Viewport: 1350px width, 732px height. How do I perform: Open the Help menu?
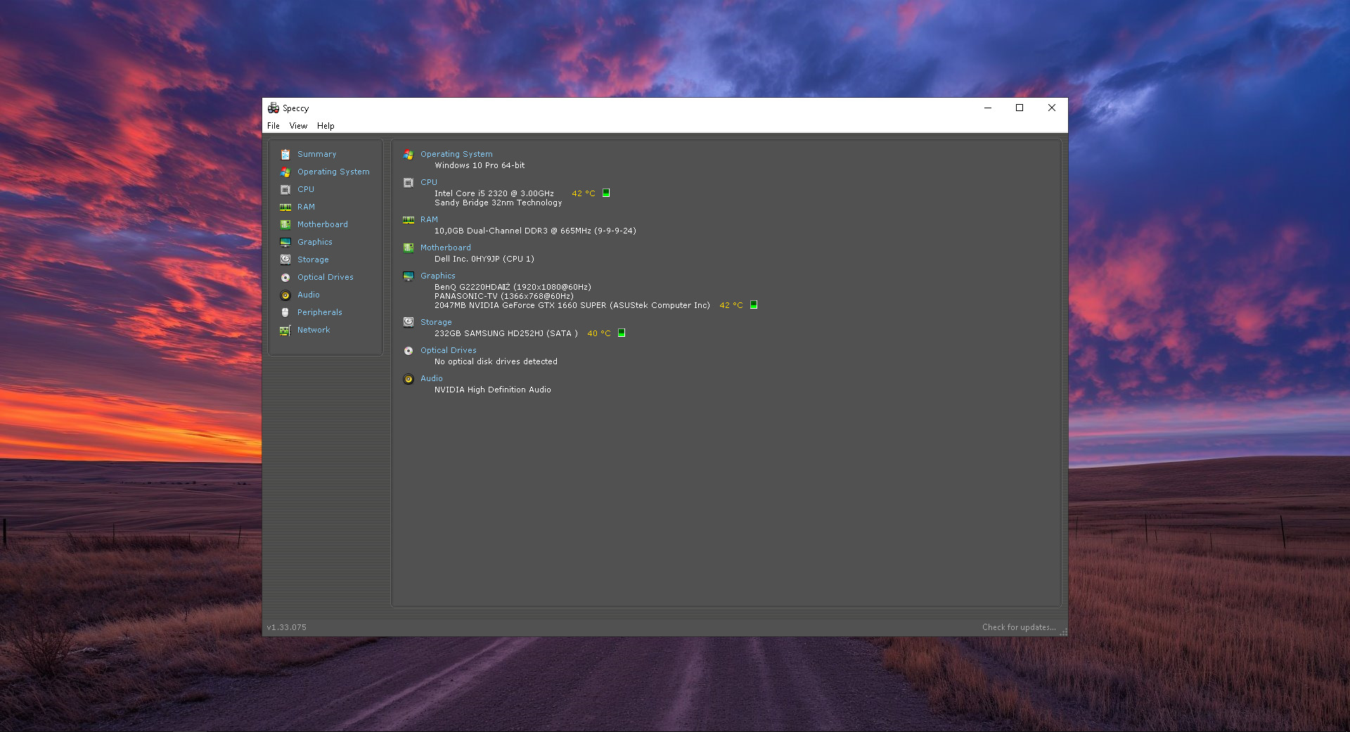326,126
